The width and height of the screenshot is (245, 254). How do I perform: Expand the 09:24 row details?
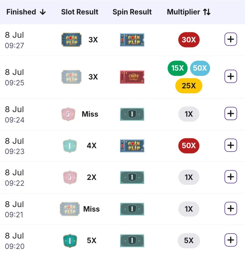(231, 114)
